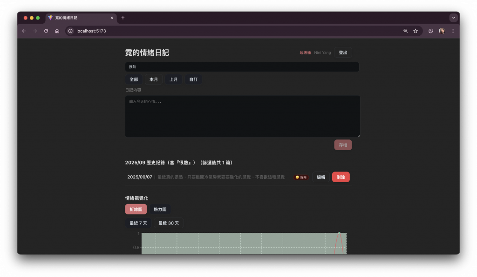
Task: Show the 最近 7 天 range
Action: pos(138,223)
